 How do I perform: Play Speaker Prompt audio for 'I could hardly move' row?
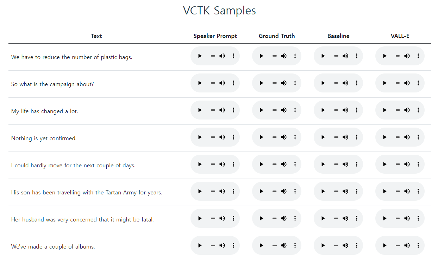click(200, 164)
